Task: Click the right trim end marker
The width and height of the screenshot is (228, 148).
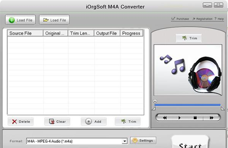Action: (223, 109)
